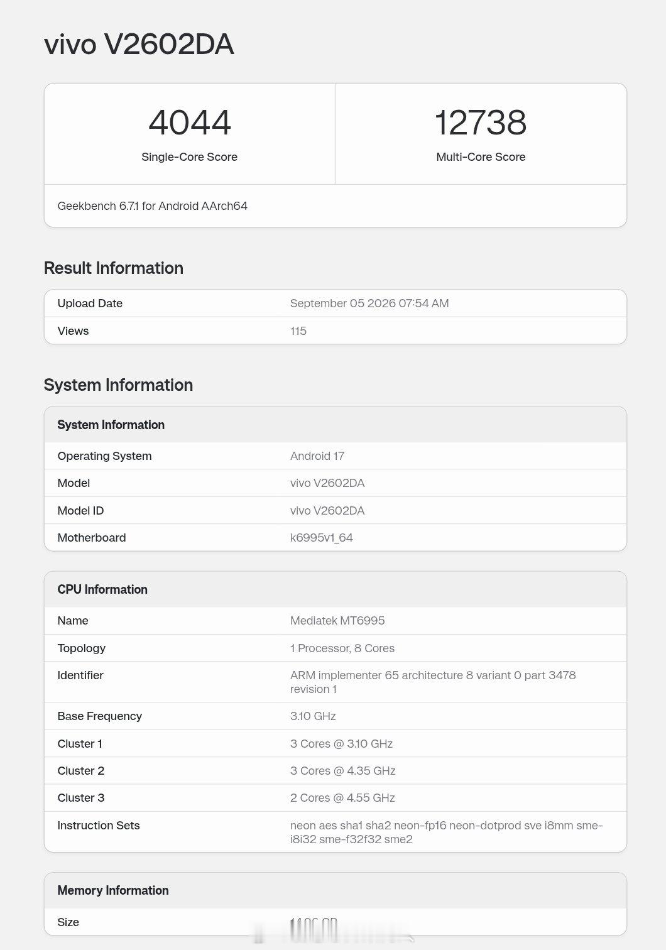Select the 4044 single-core score number
This screenshot has height=950, width=666.
(x=190, y=123)
